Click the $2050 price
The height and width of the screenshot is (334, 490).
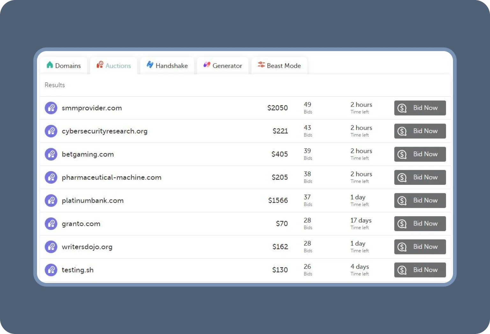[x=278, y=108]
